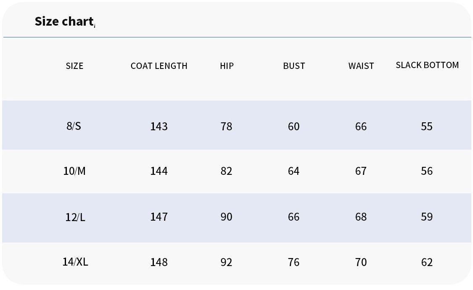Click the Size chart title
The height and width of the screenshot is (290, 473).
click(x=64, y=21)
